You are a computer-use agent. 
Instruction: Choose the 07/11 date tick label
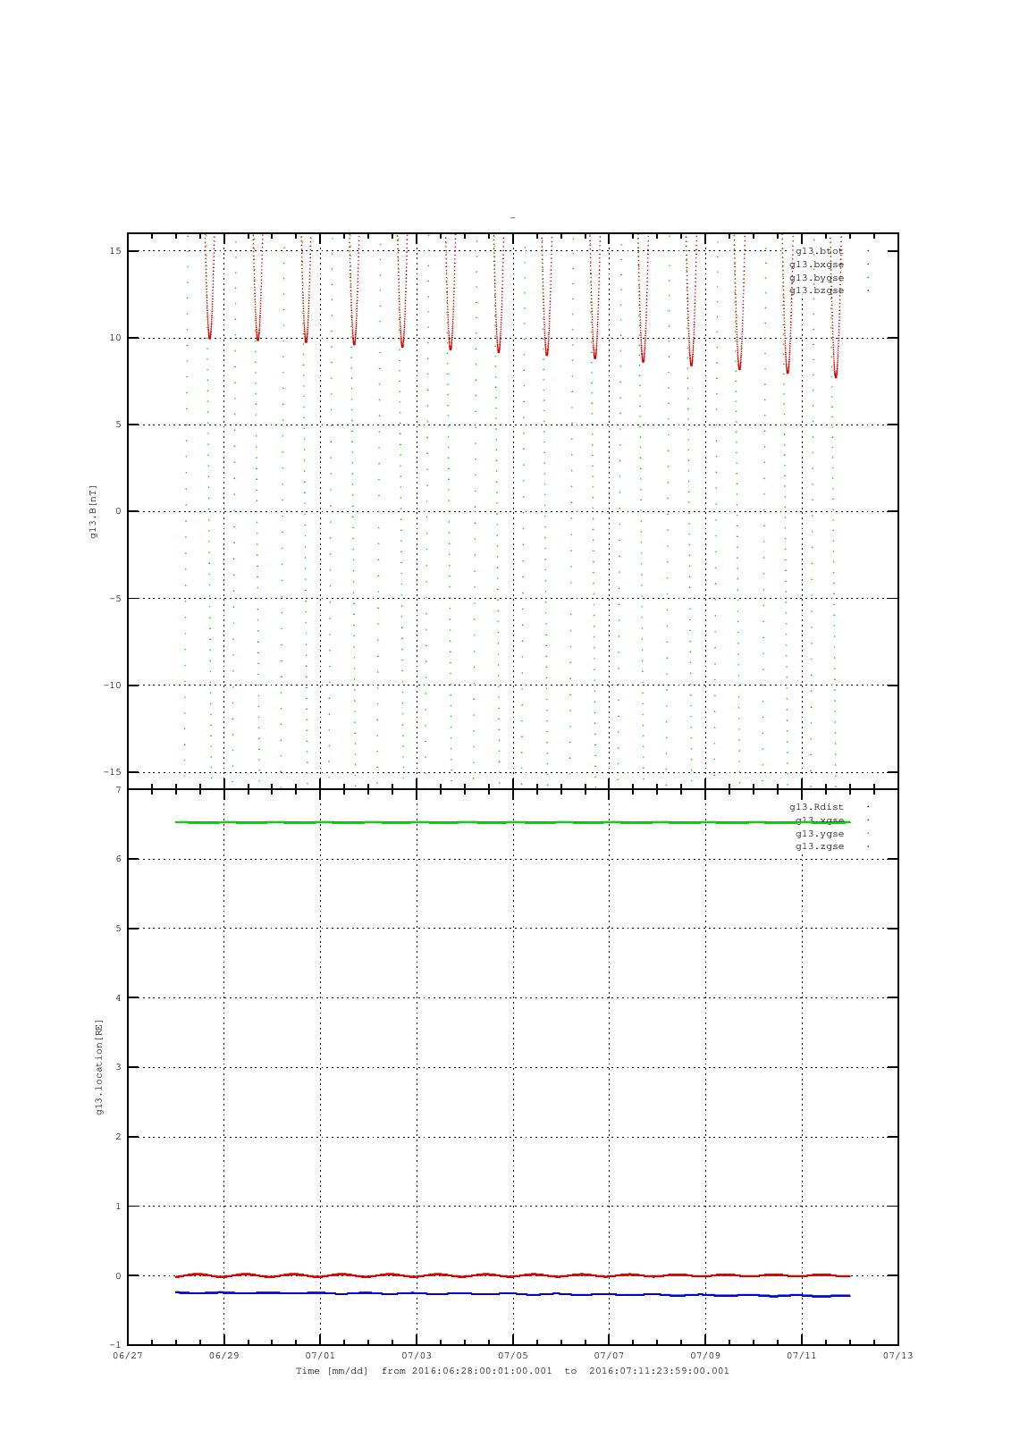coord(802,1356)
